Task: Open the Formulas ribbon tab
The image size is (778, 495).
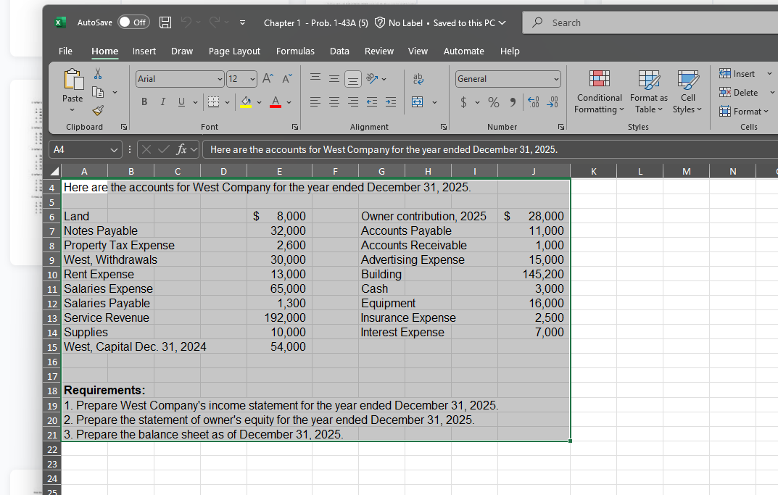Action: point(295,51)
